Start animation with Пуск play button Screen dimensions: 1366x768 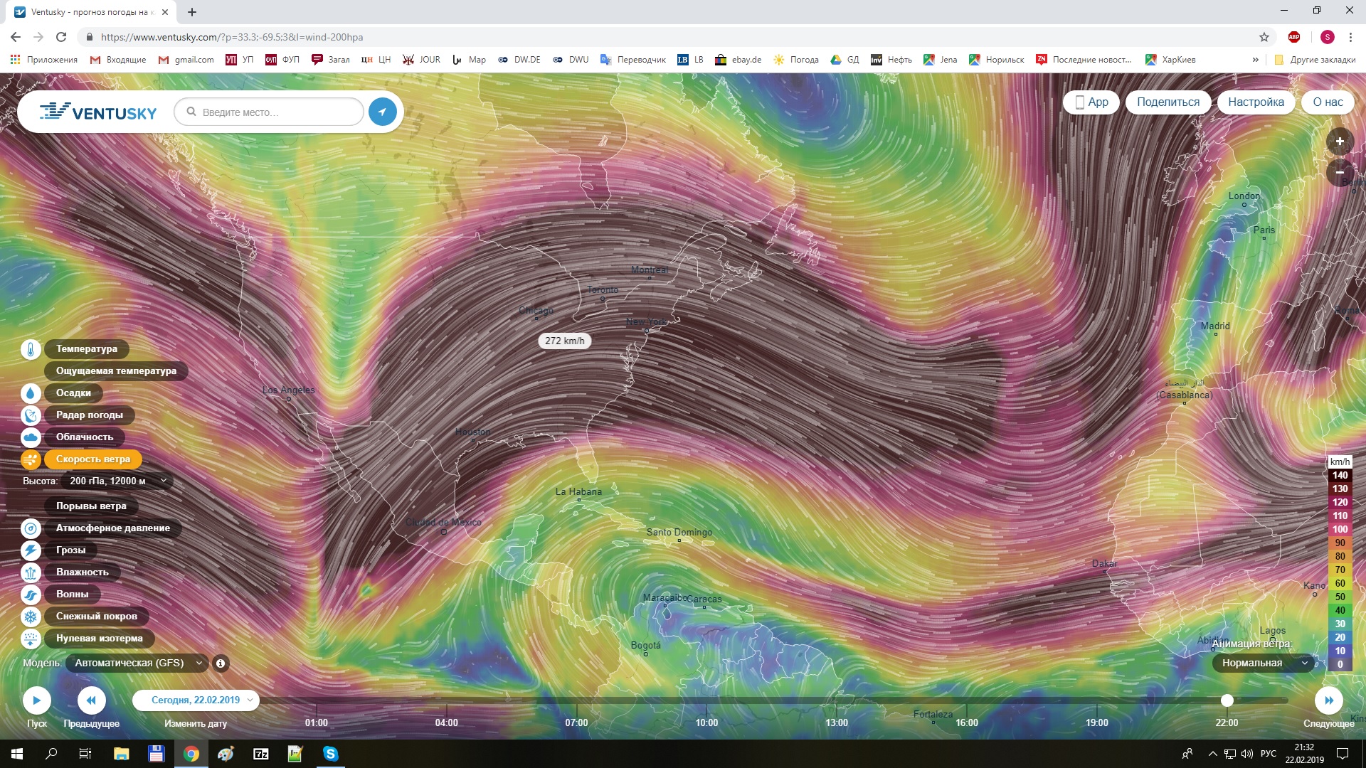click(37, 700)
